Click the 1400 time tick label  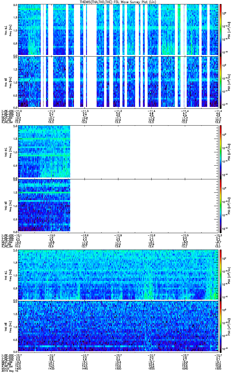pos(18,369)
